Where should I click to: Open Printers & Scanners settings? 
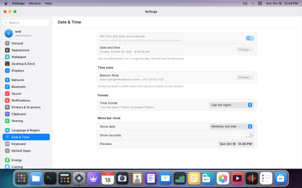click(x=26, y=107)
